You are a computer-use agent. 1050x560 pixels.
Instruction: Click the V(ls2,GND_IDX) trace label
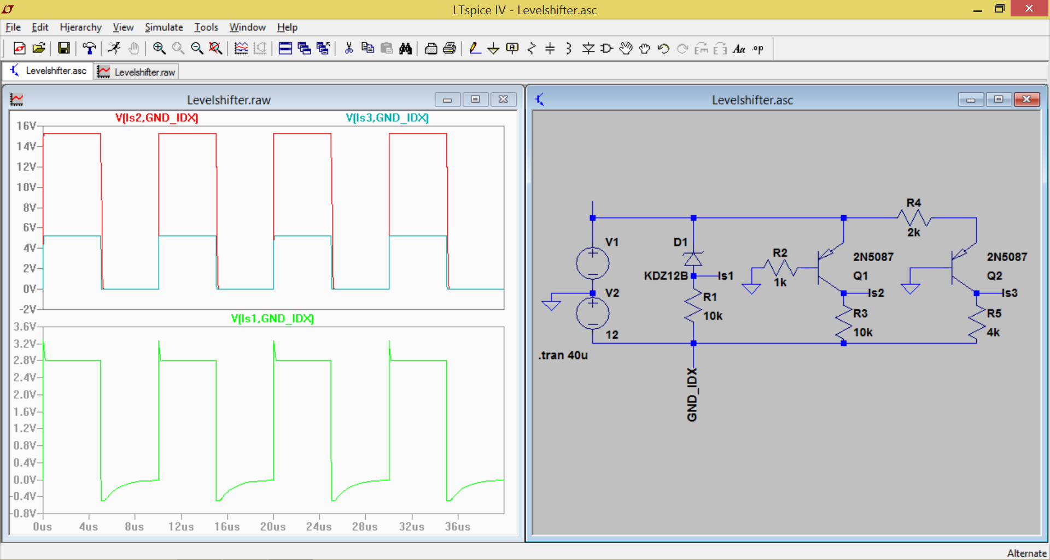coord(156,117)
